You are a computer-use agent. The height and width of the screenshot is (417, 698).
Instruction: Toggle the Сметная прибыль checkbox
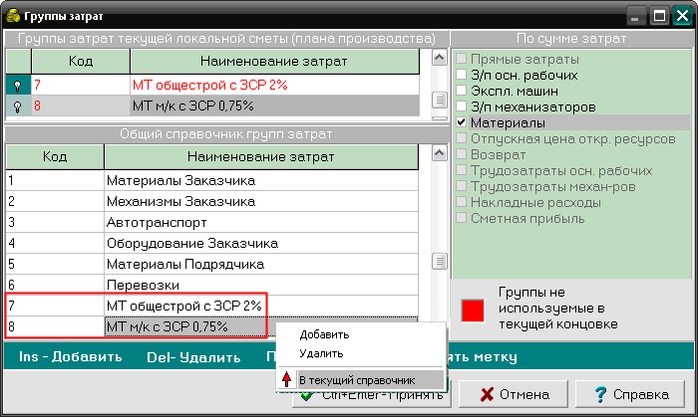point(461,219)
